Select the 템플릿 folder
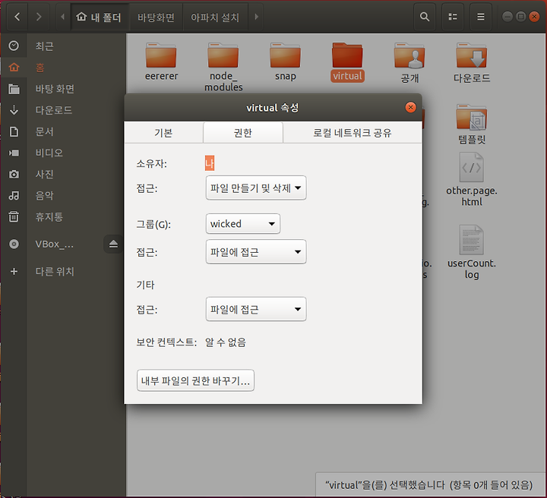Image resolution: width=547 pixels, height=498 pixels. click(x=471, y=124)
